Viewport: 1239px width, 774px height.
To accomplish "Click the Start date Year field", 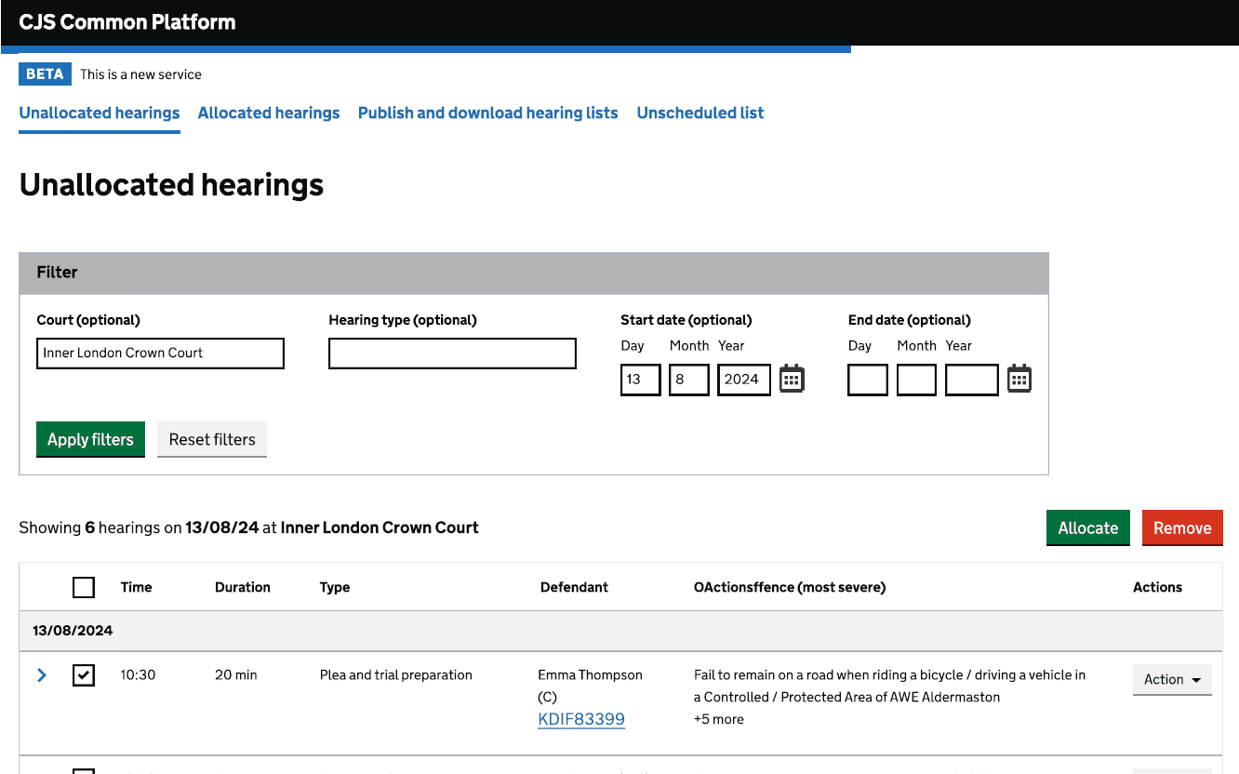I will click(x=744, y=380).
